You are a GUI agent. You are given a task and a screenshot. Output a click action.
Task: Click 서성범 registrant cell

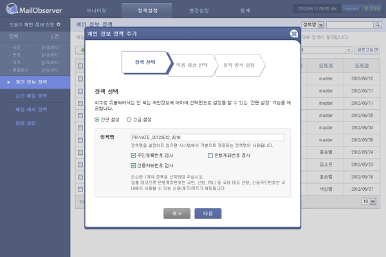tap(326, 189)
